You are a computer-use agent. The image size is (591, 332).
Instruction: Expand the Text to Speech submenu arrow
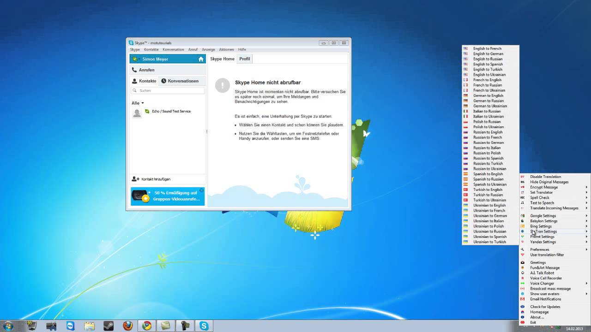click(x=587, y=203)
